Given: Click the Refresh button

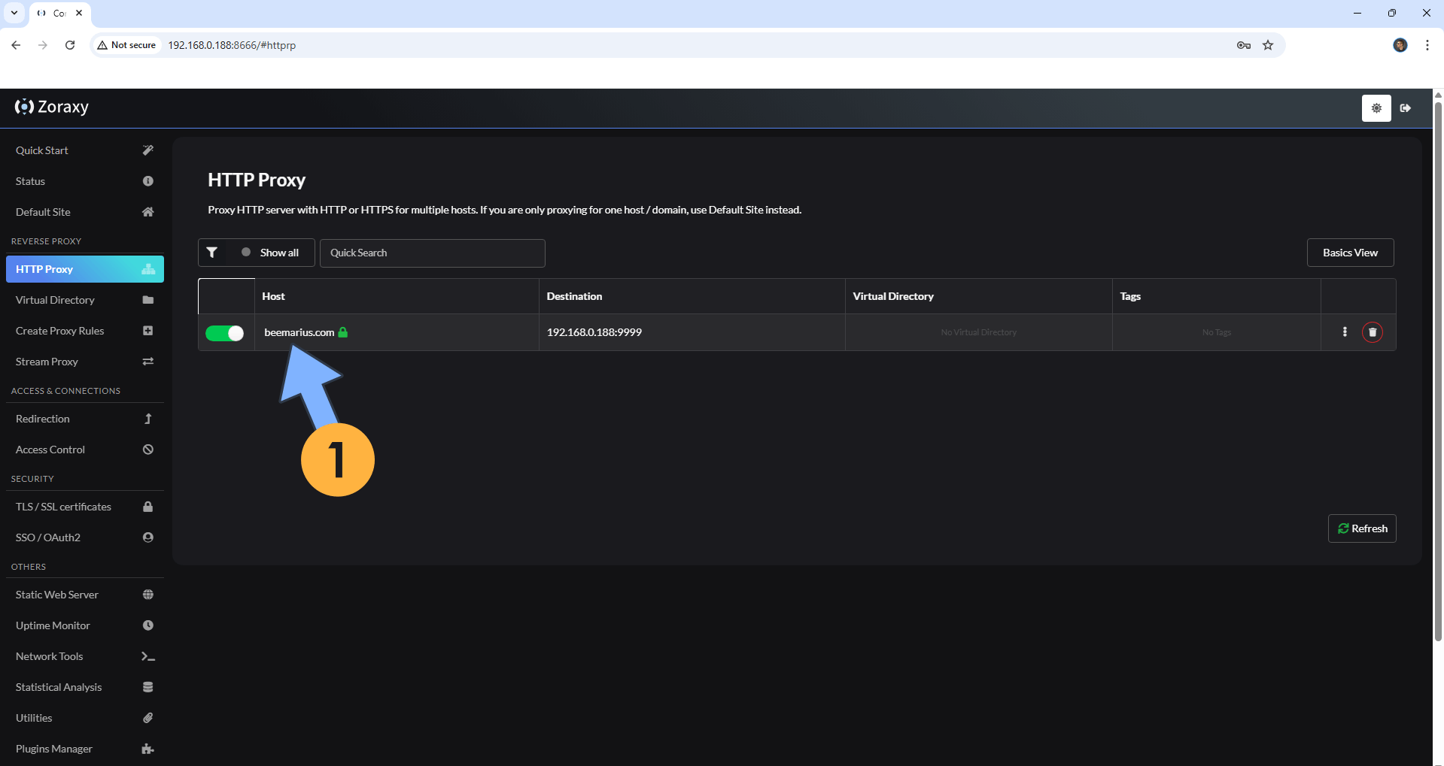Looking at the screenshot, I should 1361,528.
